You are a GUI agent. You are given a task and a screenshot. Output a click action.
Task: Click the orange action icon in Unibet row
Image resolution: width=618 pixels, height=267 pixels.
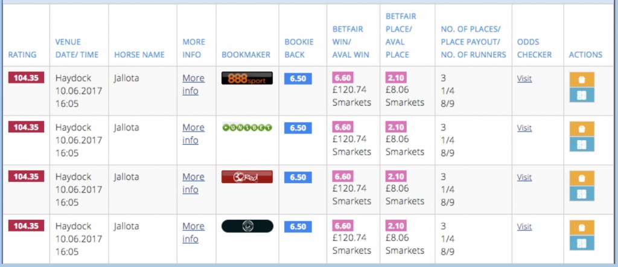click(582, 129)
